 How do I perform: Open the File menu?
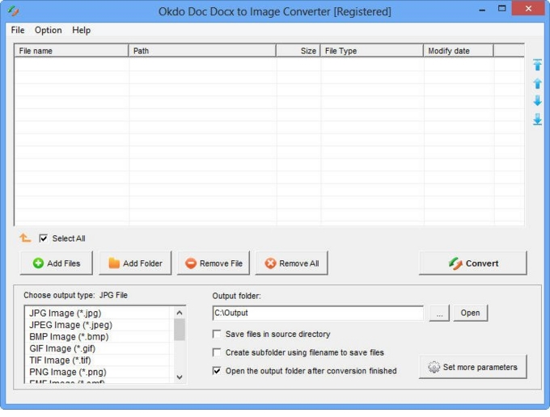18,30
